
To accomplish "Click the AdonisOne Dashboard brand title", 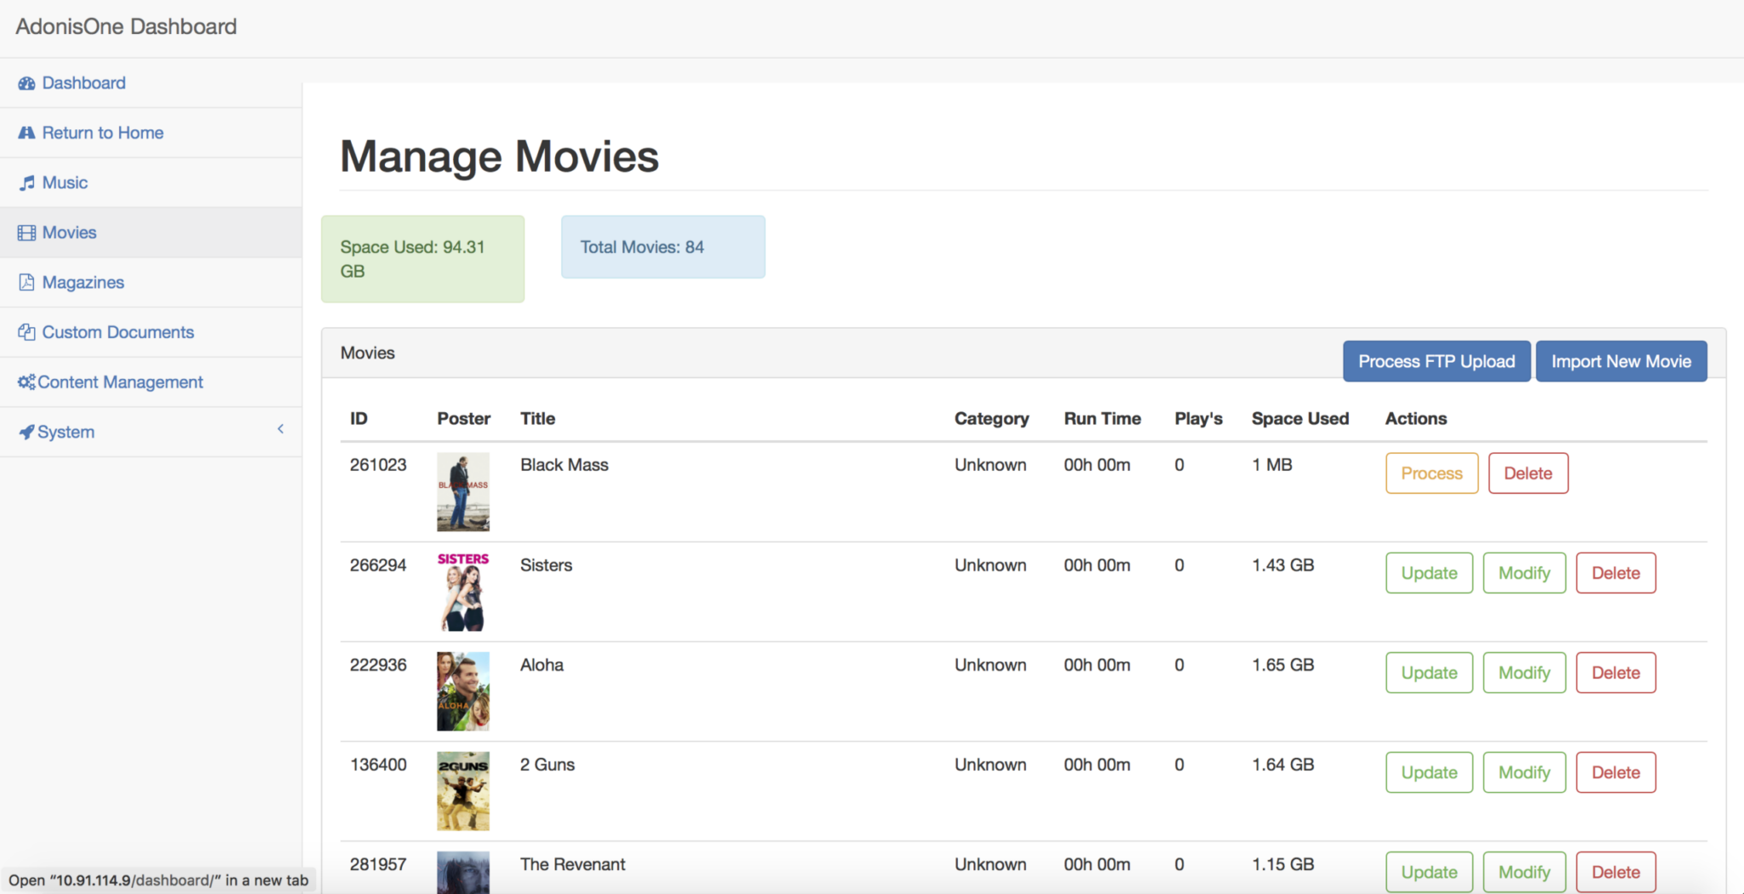I will tap(126, 26).
